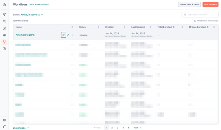This screenshot has width=221, height=130.
Task: Go to page 5 in pagination
Action: tap(129, 128)
